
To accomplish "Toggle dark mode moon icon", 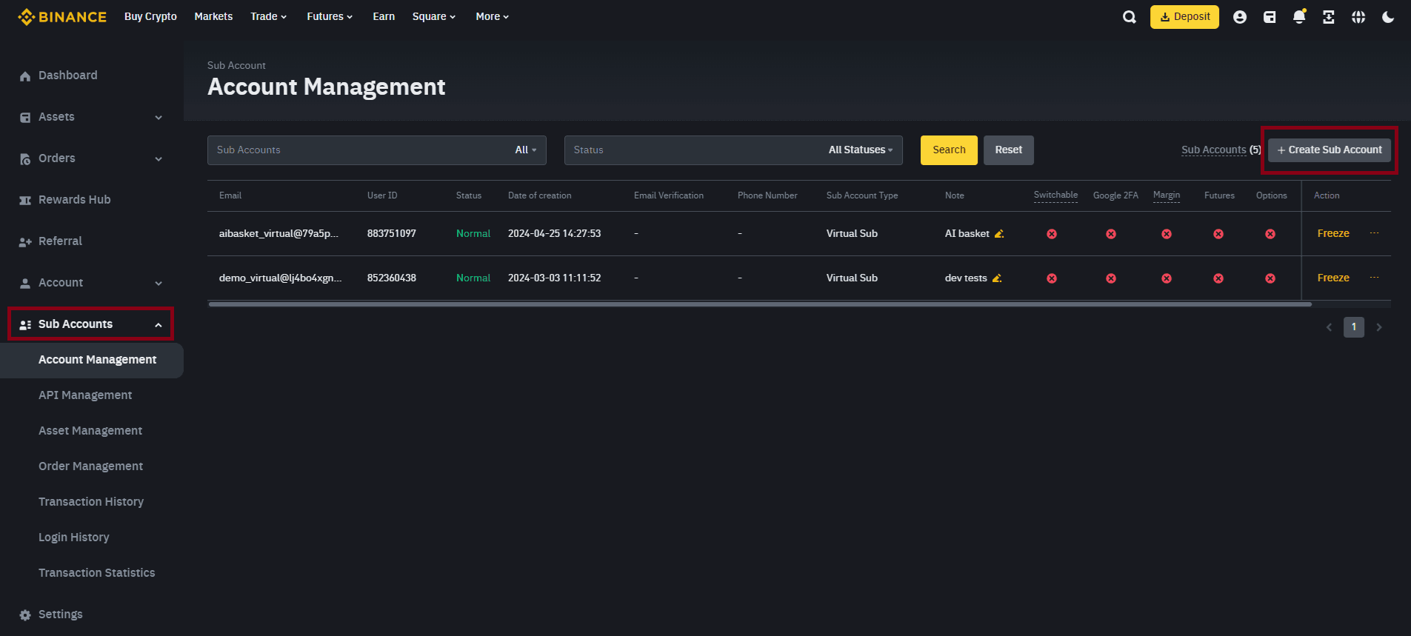I will tap(1388, 17).
